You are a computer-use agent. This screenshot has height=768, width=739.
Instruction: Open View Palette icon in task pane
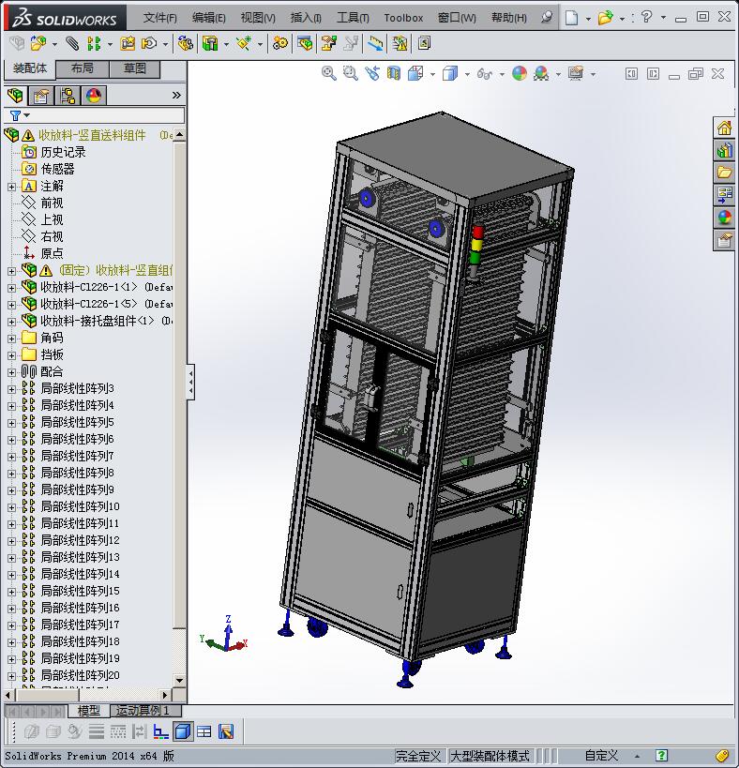(x=724, y=194)
